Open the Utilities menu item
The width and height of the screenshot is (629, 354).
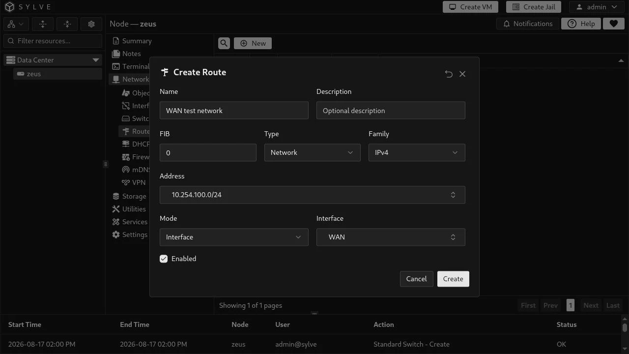click(129, 209)
